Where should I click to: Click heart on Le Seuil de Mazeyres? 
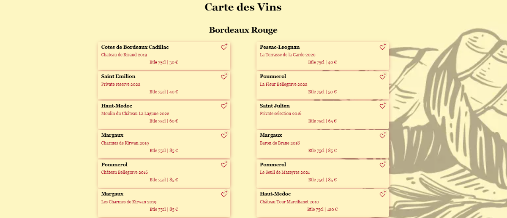[382, 165]
